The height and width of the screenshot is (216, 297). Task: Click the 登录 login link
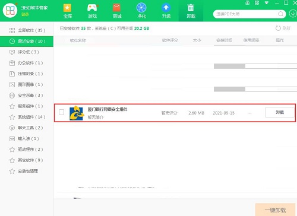(25, 14)
